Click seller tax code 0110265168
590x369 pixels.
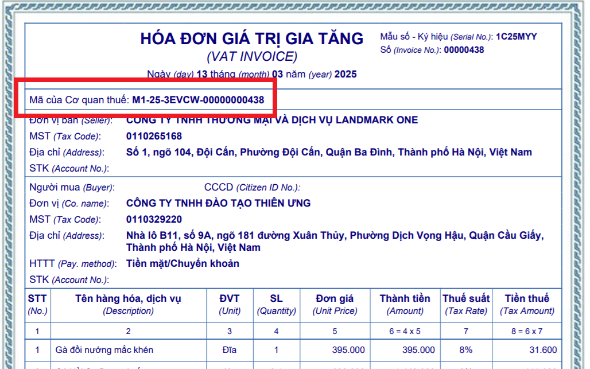click(154, 136)
